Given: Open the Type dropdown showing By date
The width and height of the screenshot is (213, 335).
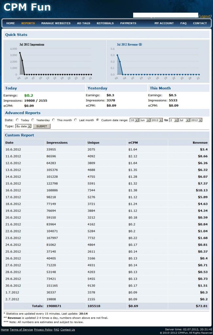Looking at the screenshot, I should pyautogui.click(x=23, y=126).
